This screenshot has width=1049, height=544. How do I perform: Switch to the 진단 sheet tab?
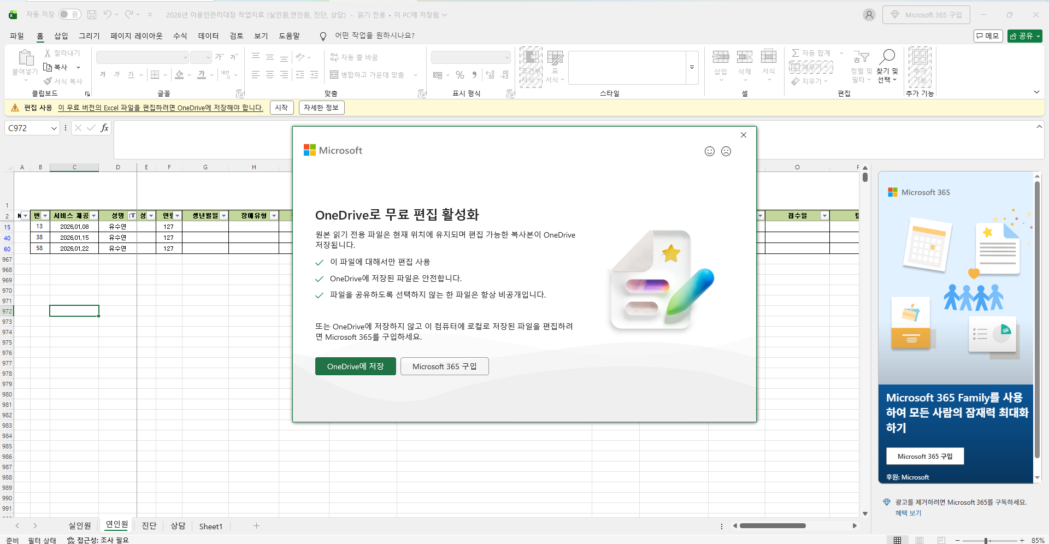[149, 526]
